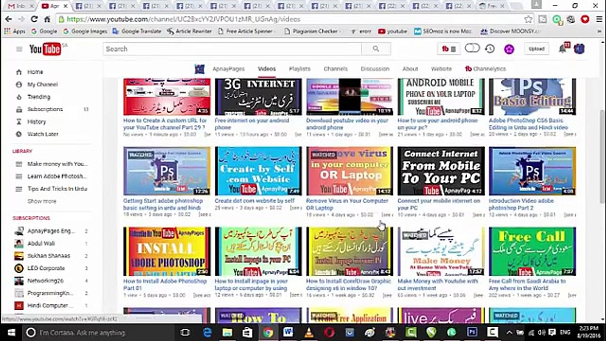Image resolution: width=606 pixels, height=341 pixels.
Task: Open Trending in the sidebar
Action: click(39, 97)
